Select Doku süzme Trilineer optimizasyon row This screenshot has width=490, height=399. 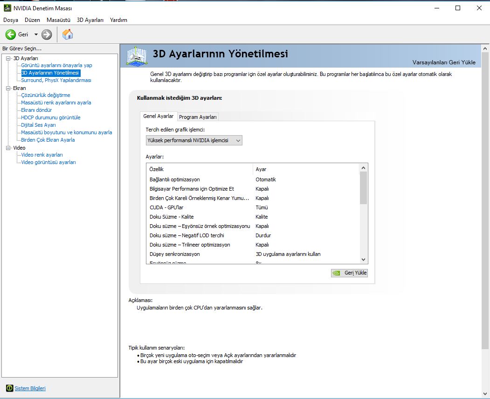[253, 245]
